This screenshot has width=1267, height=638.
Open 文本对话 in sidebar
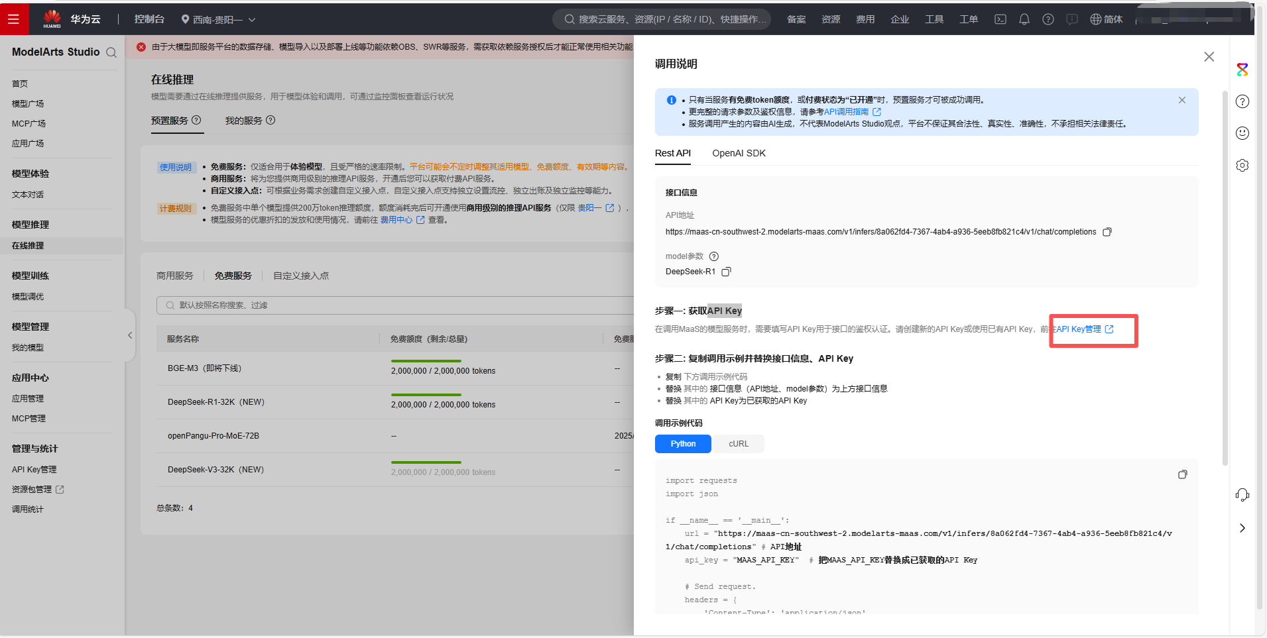pyautogui.click(x=28, y=195)
